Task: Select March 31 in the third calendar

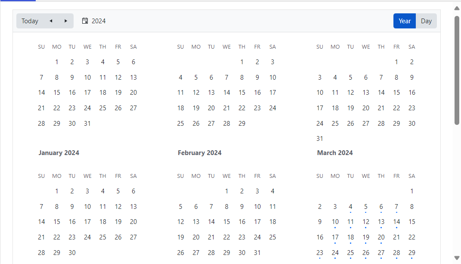Action: tap(320, 139)
